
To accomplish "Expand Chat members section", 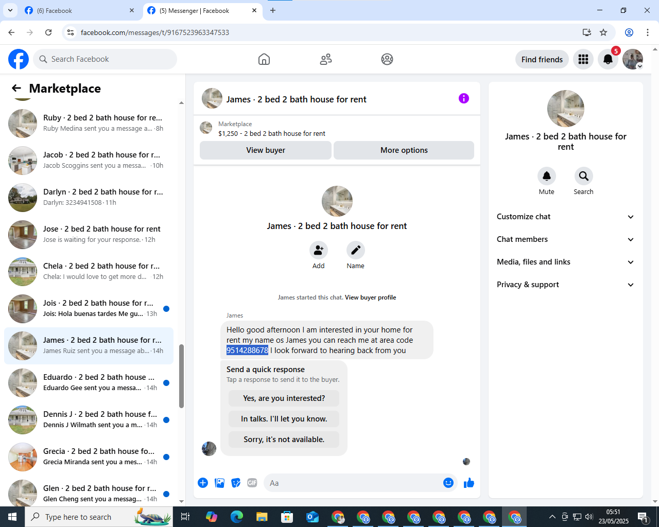I will click(566, 239).
